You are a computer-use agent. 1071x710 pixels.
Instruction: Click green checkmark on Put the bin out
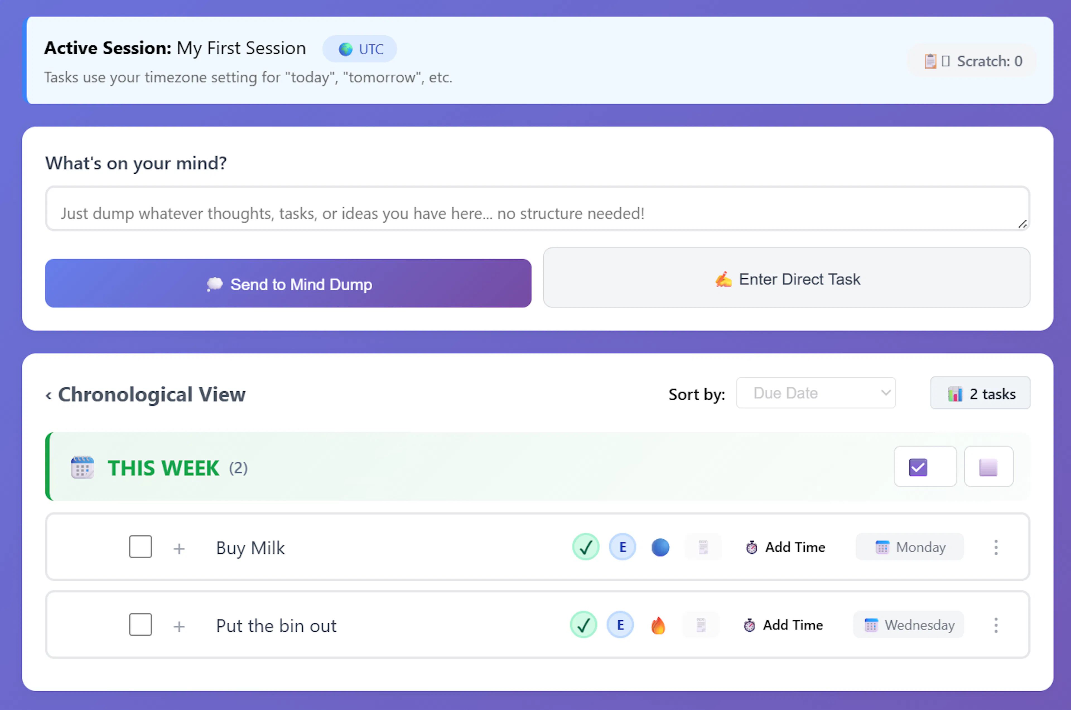(x=583, y=625)
